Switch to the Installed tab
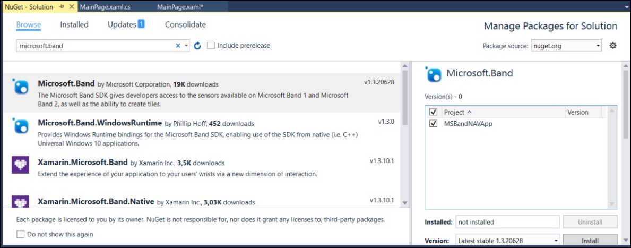The width and height of the screenshot is (631, 248). point(74,24)
